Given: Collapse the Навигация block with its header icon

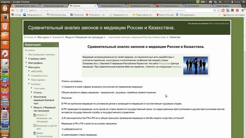Looking at the screenshot, I should point(57,45).
